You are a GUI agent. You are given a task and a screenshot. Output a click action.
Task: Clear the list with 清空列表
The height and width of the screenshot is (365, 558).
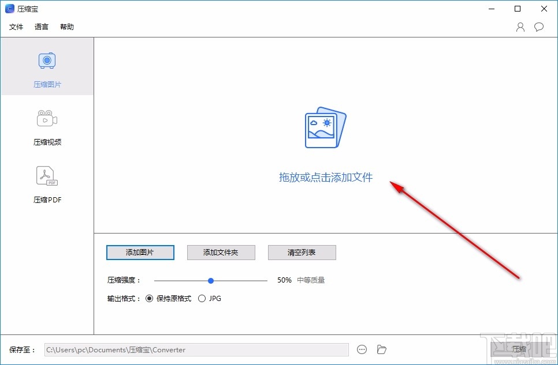tap(302, 253)
